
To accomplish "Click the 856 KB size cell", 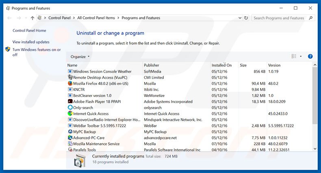I will (260, 72).
